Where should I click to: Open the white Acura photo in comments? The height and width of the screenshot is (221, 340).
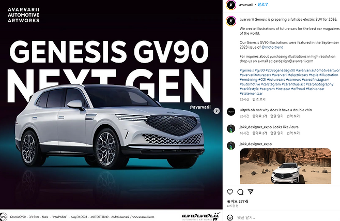click(x=285, y=166)
